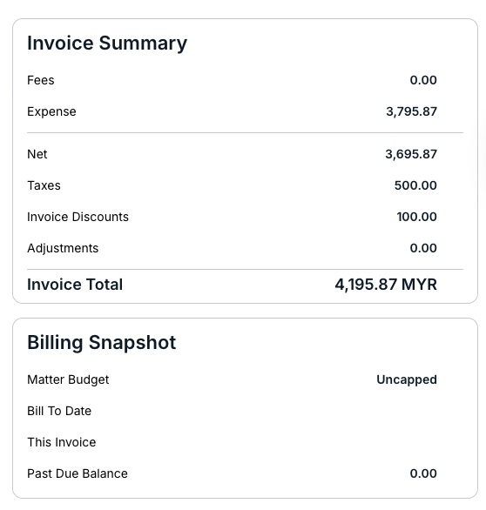Click the Invoice Summary heading
Viewport: 486px width, 510px height.
pos(107,44)
